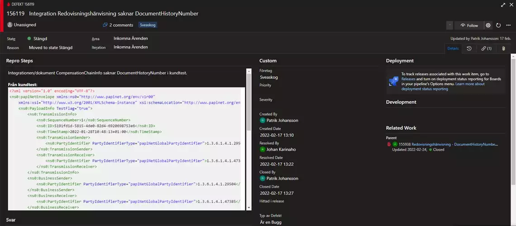The width and height of the screenshot is (516, 226).
Task: Click the XML line with ns0:SequenceNumber
Action: (x=83, y=120)
